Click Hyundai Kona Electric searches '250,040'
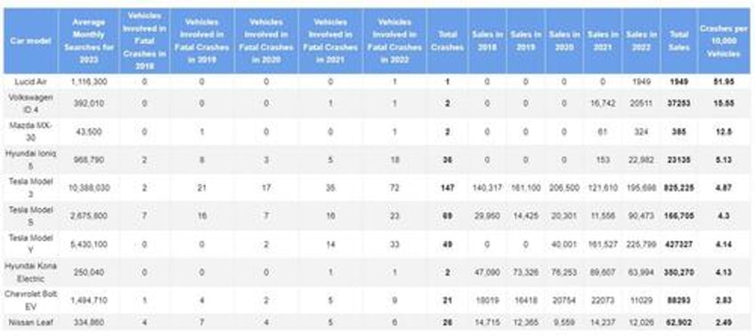755x336 pixels. [89, 273]
